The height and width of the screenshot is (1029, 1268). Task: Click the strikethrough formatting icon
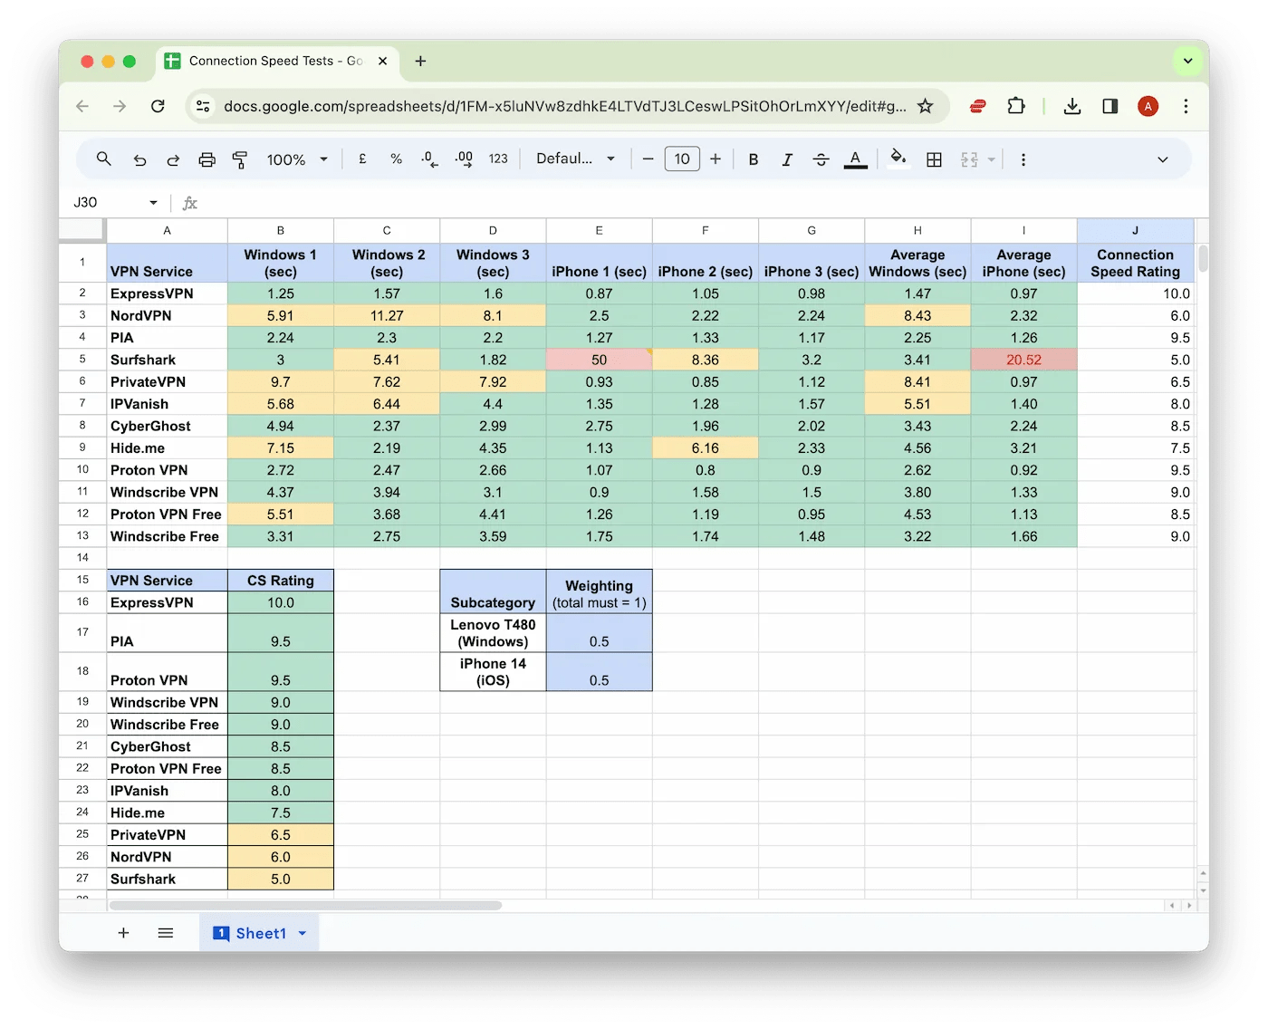click(x=821, y=159)
